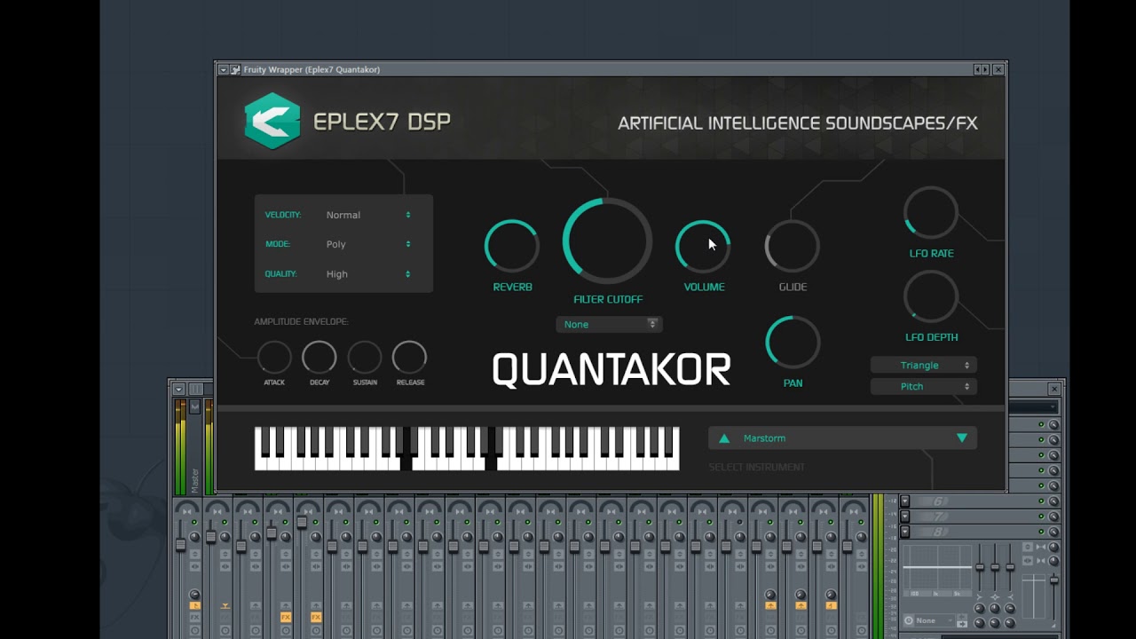Click the high shelf EQ band icon
The height and width of the screenshot is (639, 1136).
coord(1010,597)
